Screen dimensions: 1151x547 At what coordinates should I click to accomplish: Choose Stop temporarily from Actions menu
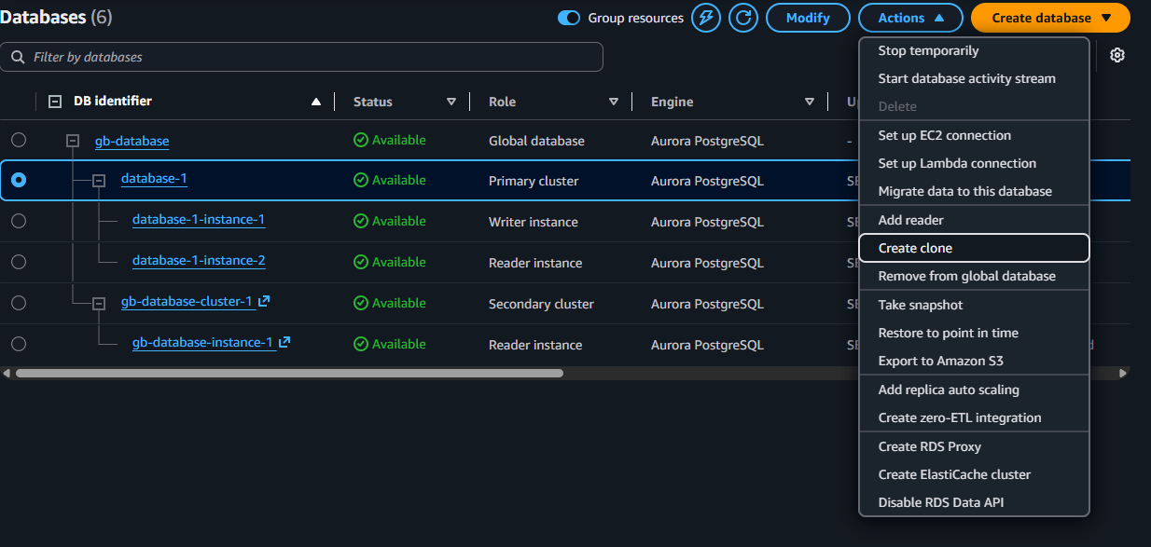974,50
